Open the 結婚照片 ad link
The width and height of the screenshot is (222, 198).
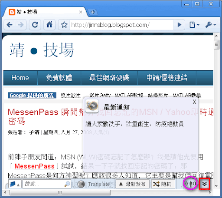pos(158,95)
